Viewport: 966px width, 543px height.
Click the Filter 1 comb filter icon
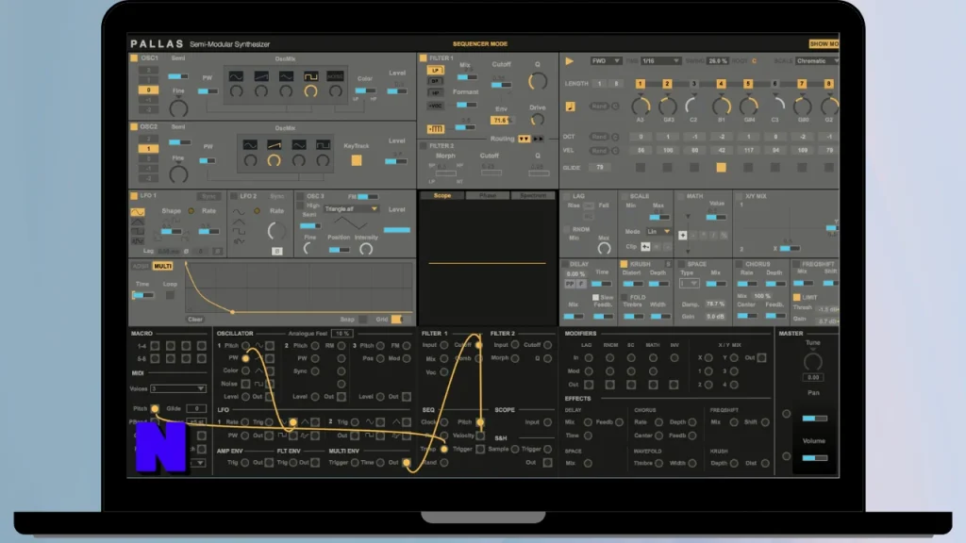click(x=436, y=129)
